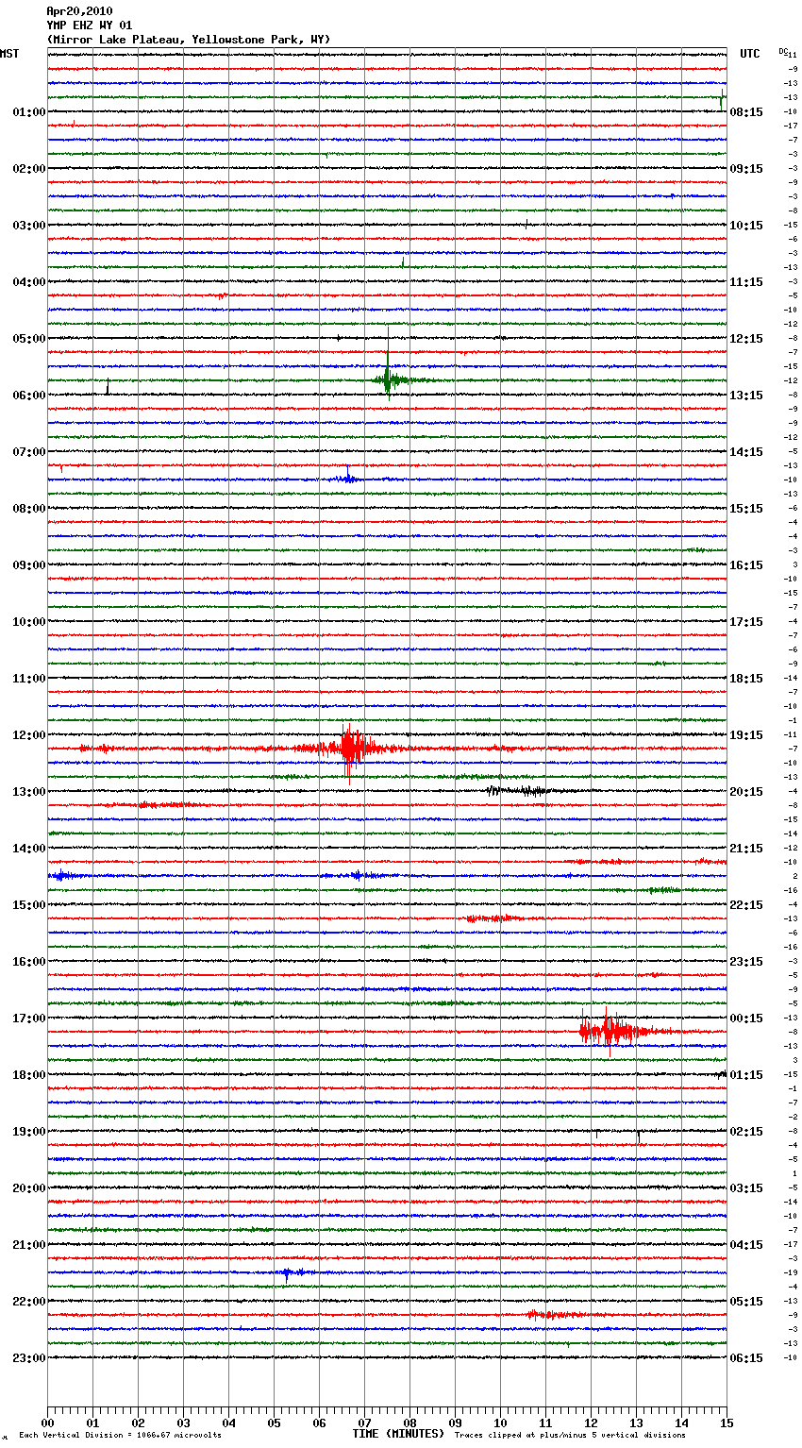Click the 17:15 UTC time label
The width and height of the screenshot is (802, 1448).
(746, 622)
